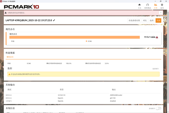This screenshot has height=113, width=169.
Task: Go to the Results (结果) bar chart icon
Action: [x=155, y=5]
